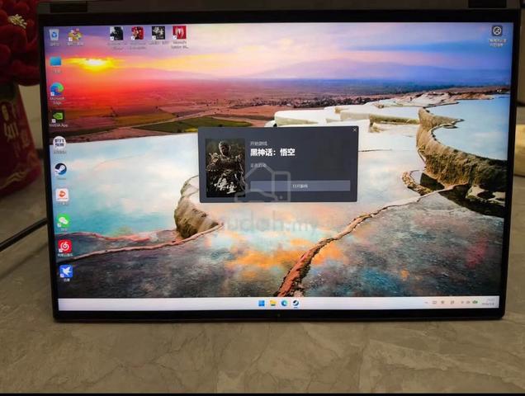Open the This PC monitor desktop icon
This screenshot has width=525, height=396.
click(x=55, y=64)
